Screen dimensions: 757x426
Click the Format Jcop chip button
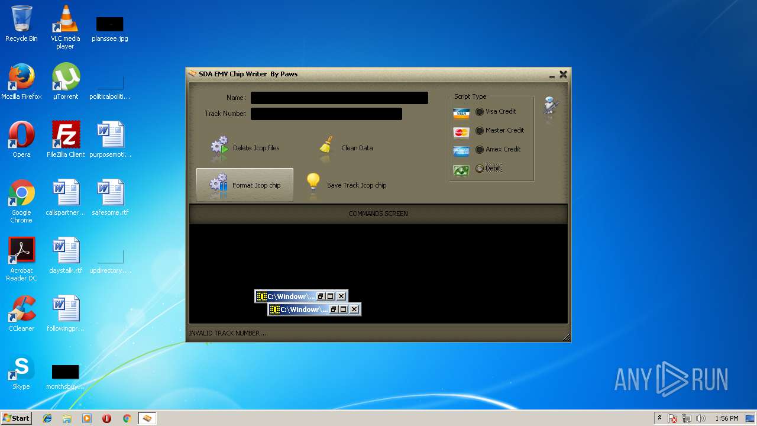(x=245, y=185)
